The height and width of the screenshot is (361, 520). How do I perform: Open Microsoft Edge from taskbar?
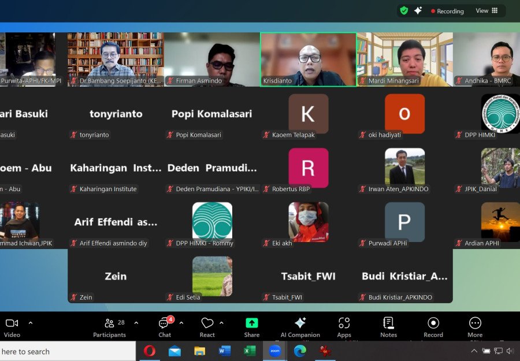(300, 351)
